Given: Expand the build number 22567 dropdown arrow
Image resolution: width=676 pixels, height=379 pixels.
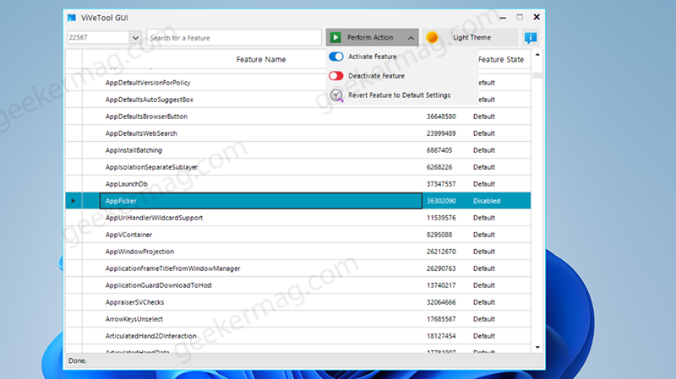Looking at the screenshot, I should [135, 37].
